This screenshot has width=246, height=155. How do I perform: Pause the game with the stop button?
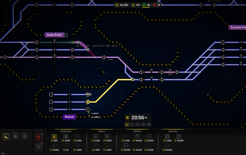click(x=127, y=125)
